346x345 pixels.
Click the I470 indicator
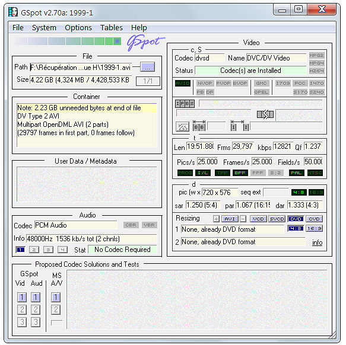[x=316, y=83]
